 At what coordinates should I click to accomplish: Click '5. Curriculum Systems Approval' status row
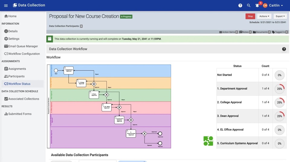pos(252,143)
